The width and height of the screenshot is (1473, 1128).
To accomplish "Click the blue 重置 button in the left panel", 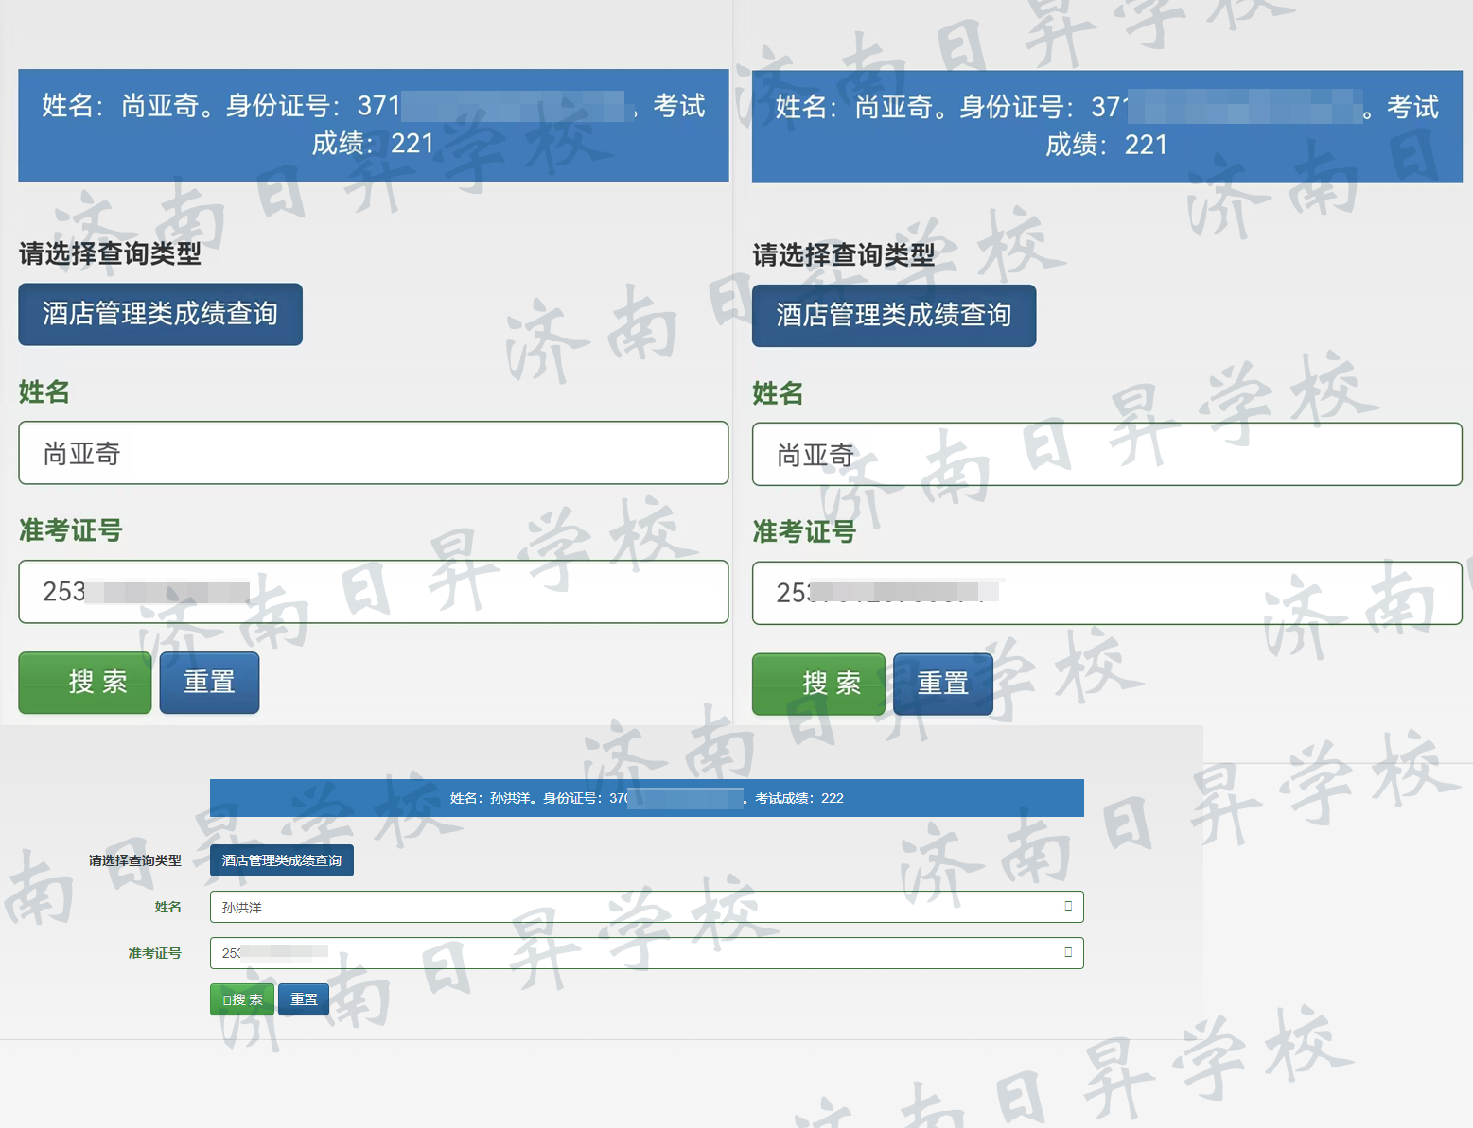I will pos(209,683).
